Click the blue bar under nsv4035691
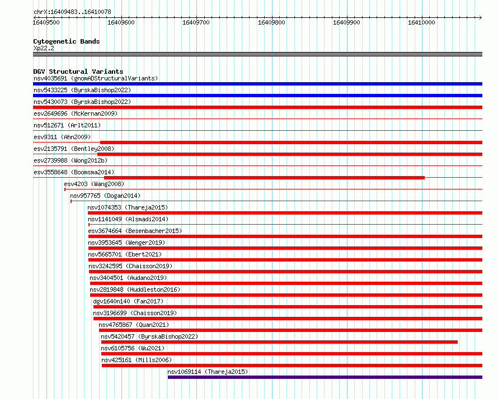This screenshot has width=498, height=399. (257, 84)
